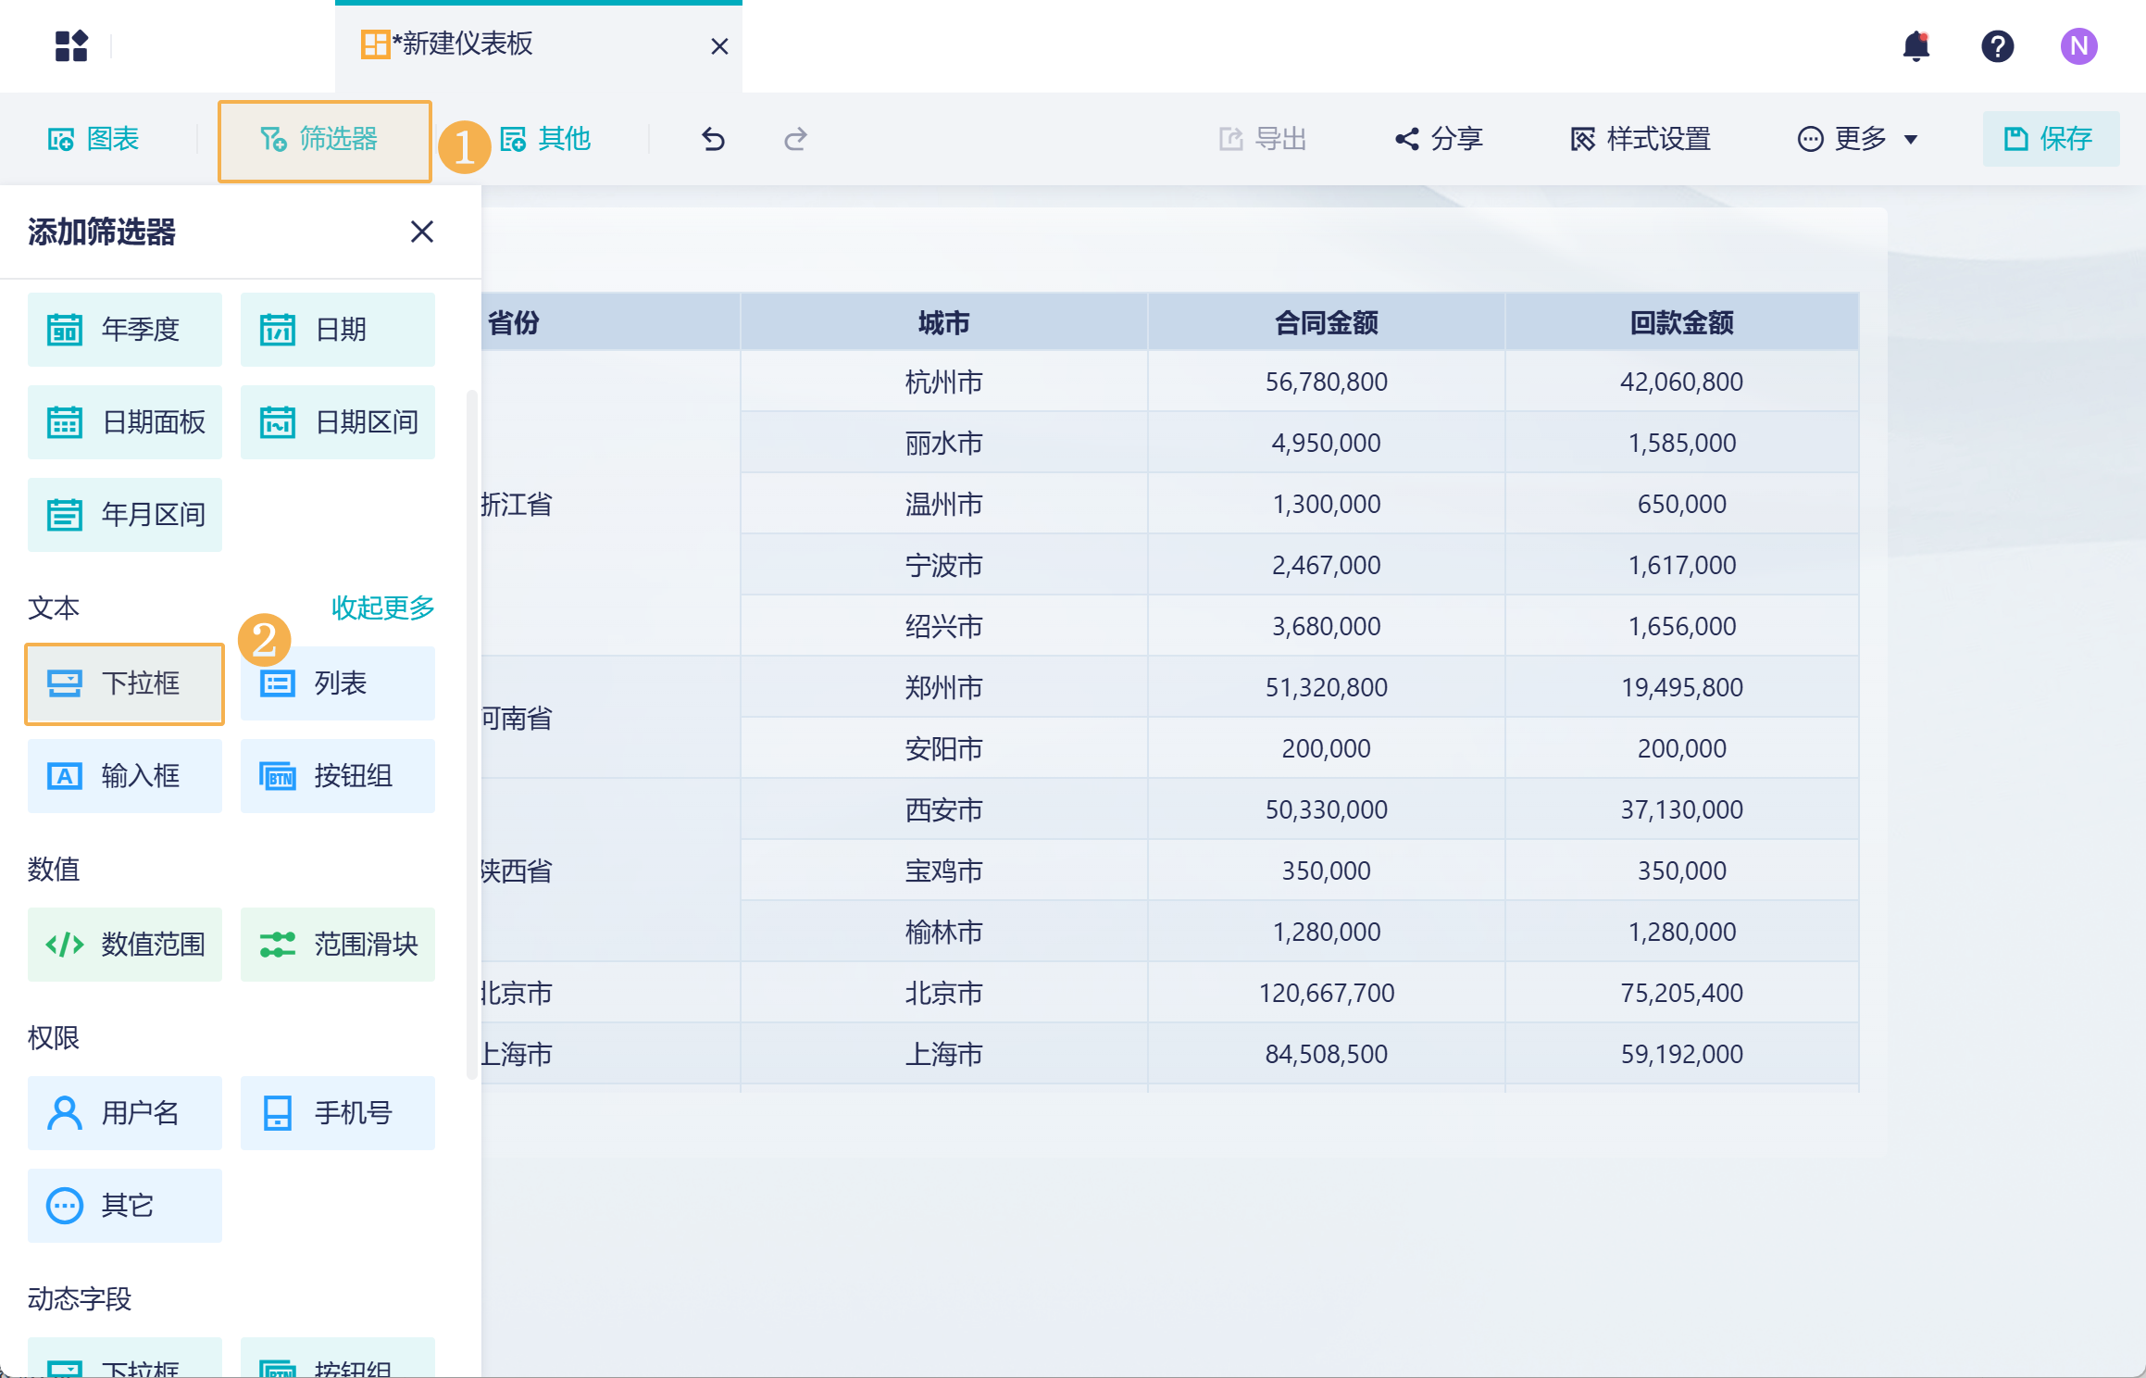
Task: Select the 丽水市 cell
Action: pos(943,443)
